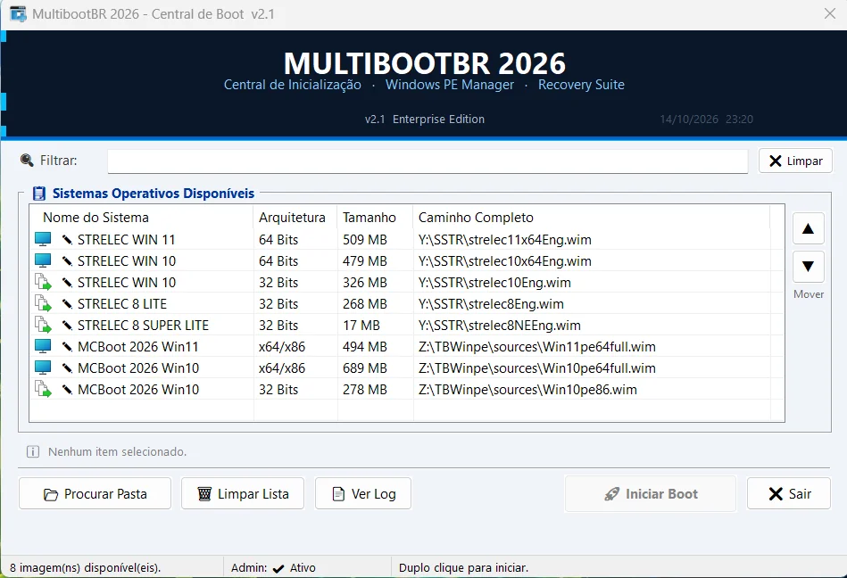
Task: Close the MultibootBR window
Action: [830, 13]
